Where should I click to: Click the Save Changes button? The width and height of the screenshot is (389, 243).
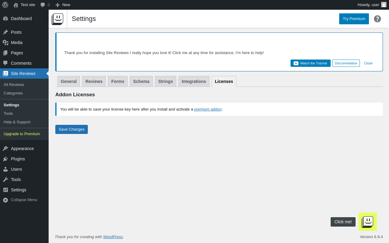[71, 129]
